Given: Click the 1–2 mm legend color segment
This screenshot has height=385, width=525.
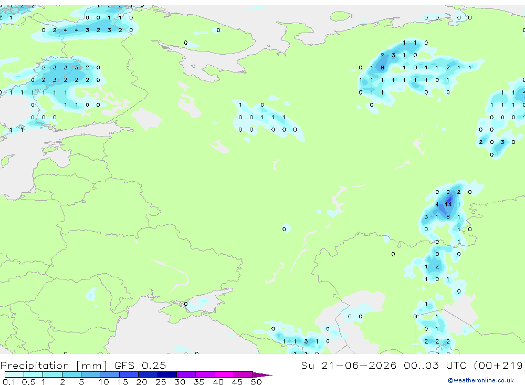Looking at the screenshot, I should 52,374.
